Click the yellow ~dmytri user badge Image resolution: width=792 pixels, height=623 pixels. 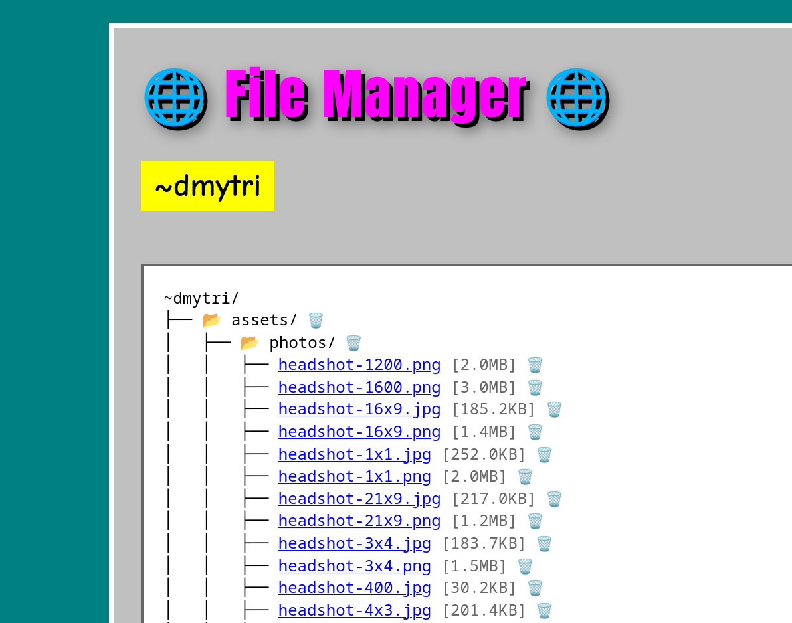coord(207,186)
